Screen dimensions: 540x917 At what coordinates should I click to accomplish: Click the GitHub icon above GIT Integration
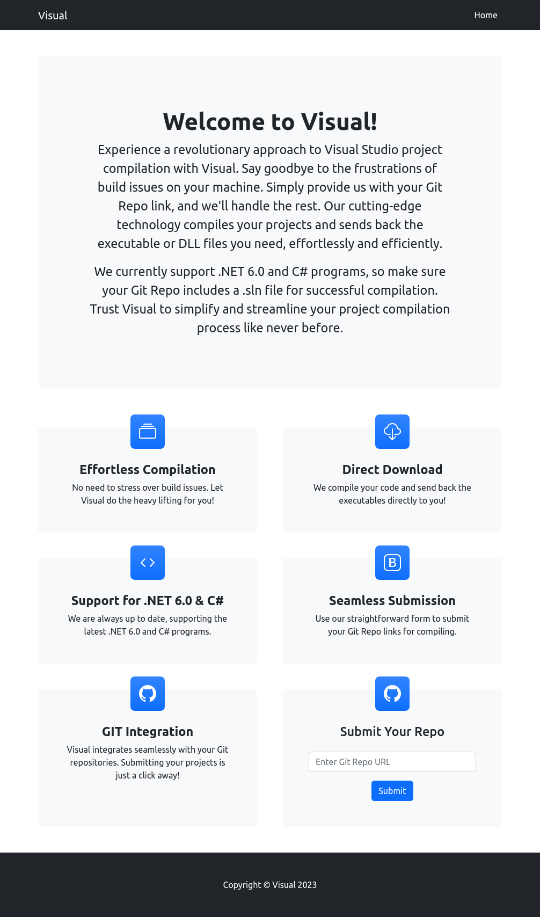point(148,694)
